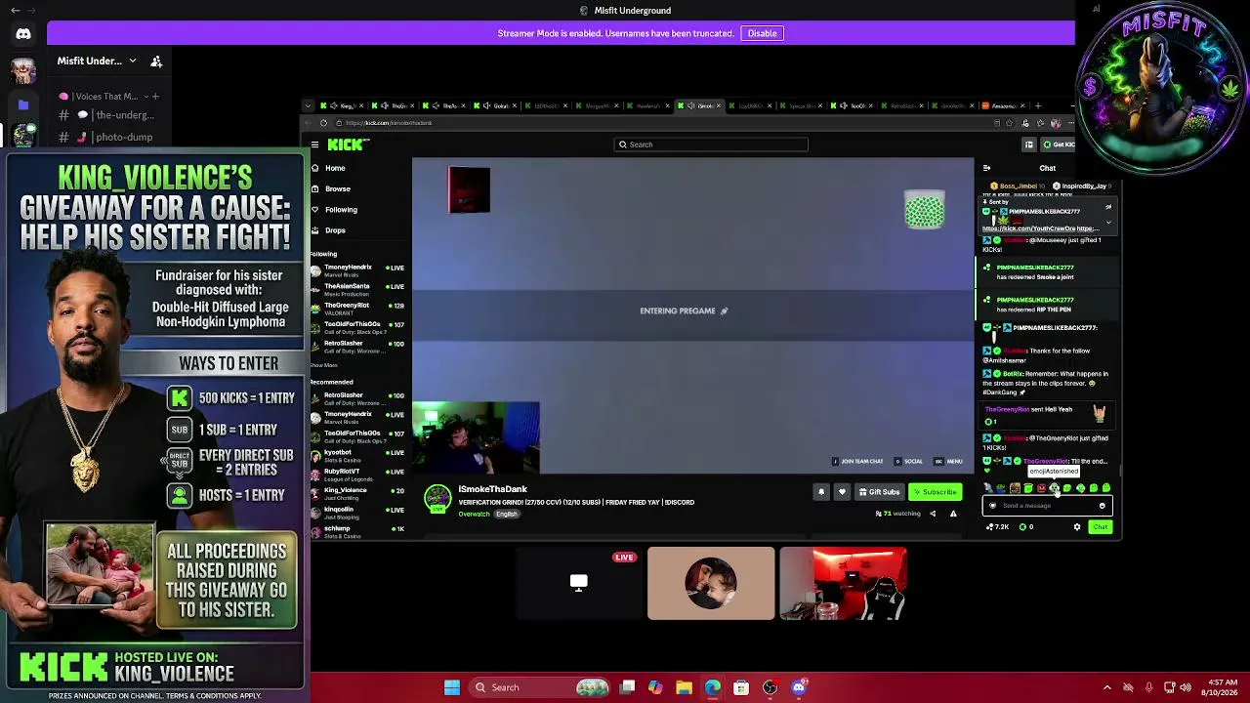Click the Gift Subs button

tap(879, 492)
